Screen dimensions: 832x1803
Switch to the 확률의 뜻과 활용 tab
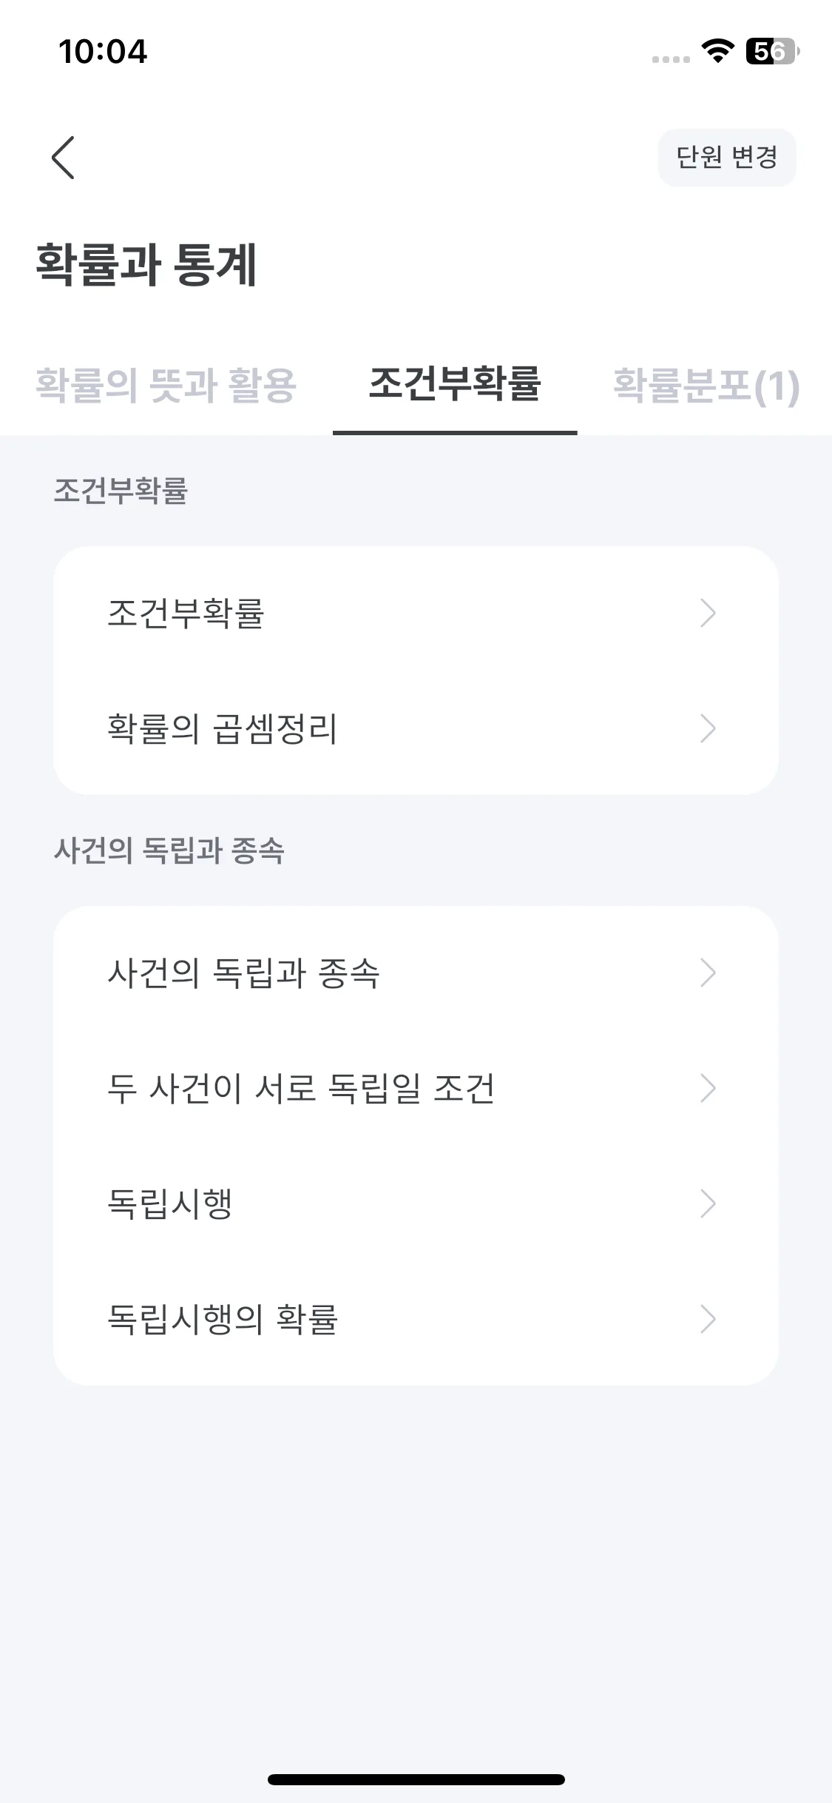tap(166, 385)
